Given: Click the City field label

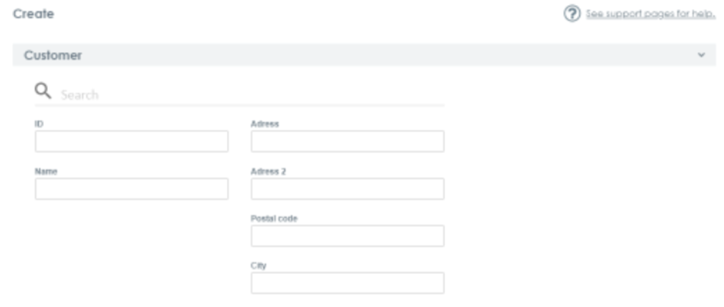Looking at the screenshot, I should coord(259,266).
